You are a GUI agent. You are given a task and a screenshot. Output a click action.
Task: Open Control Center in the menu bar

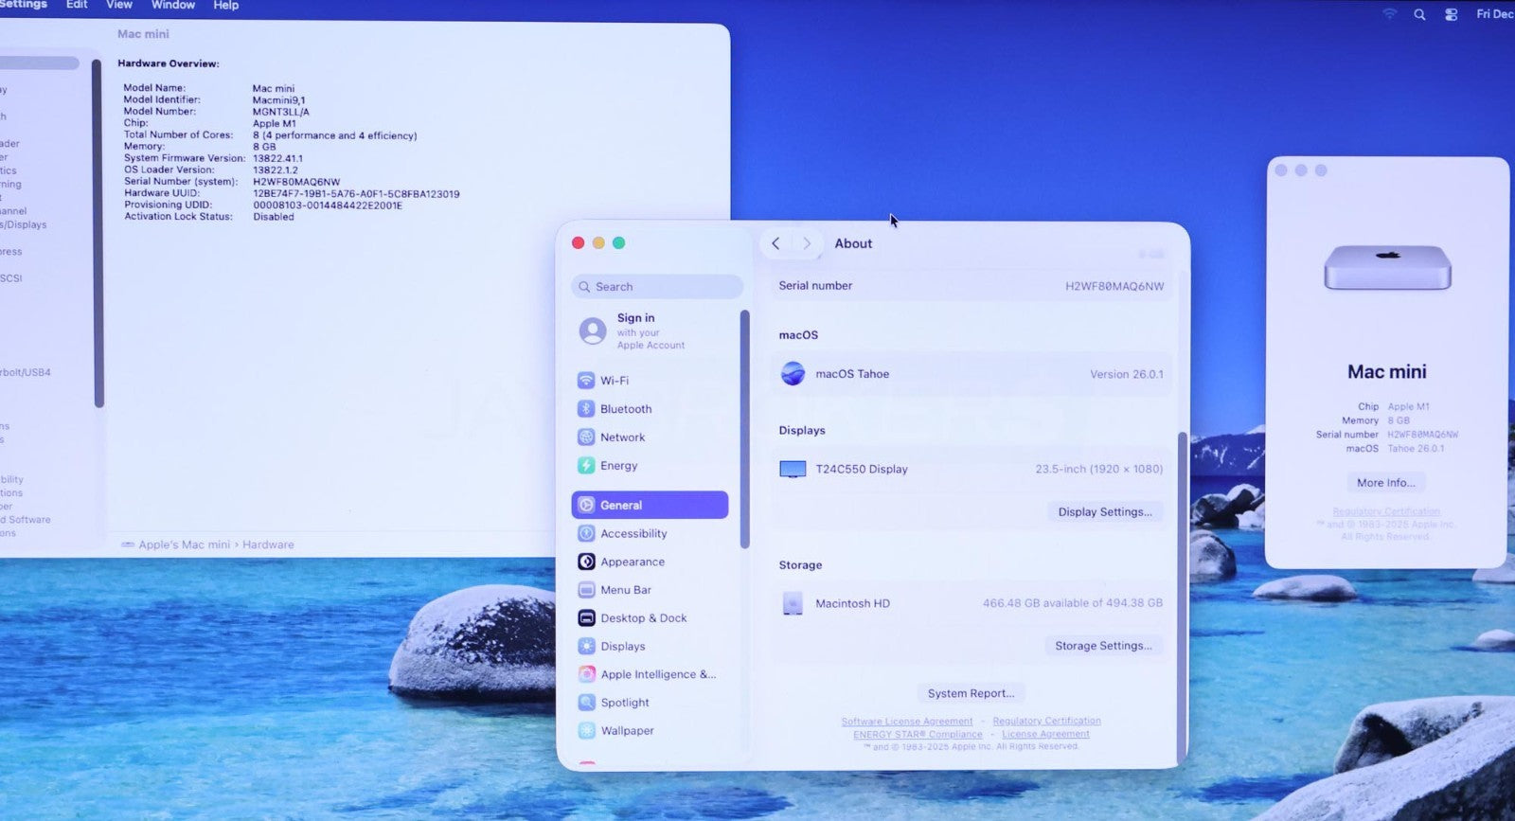coord(1451,14)
